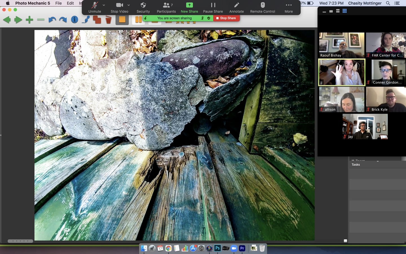Open the More options menu in Zoom

coord(288,8)
